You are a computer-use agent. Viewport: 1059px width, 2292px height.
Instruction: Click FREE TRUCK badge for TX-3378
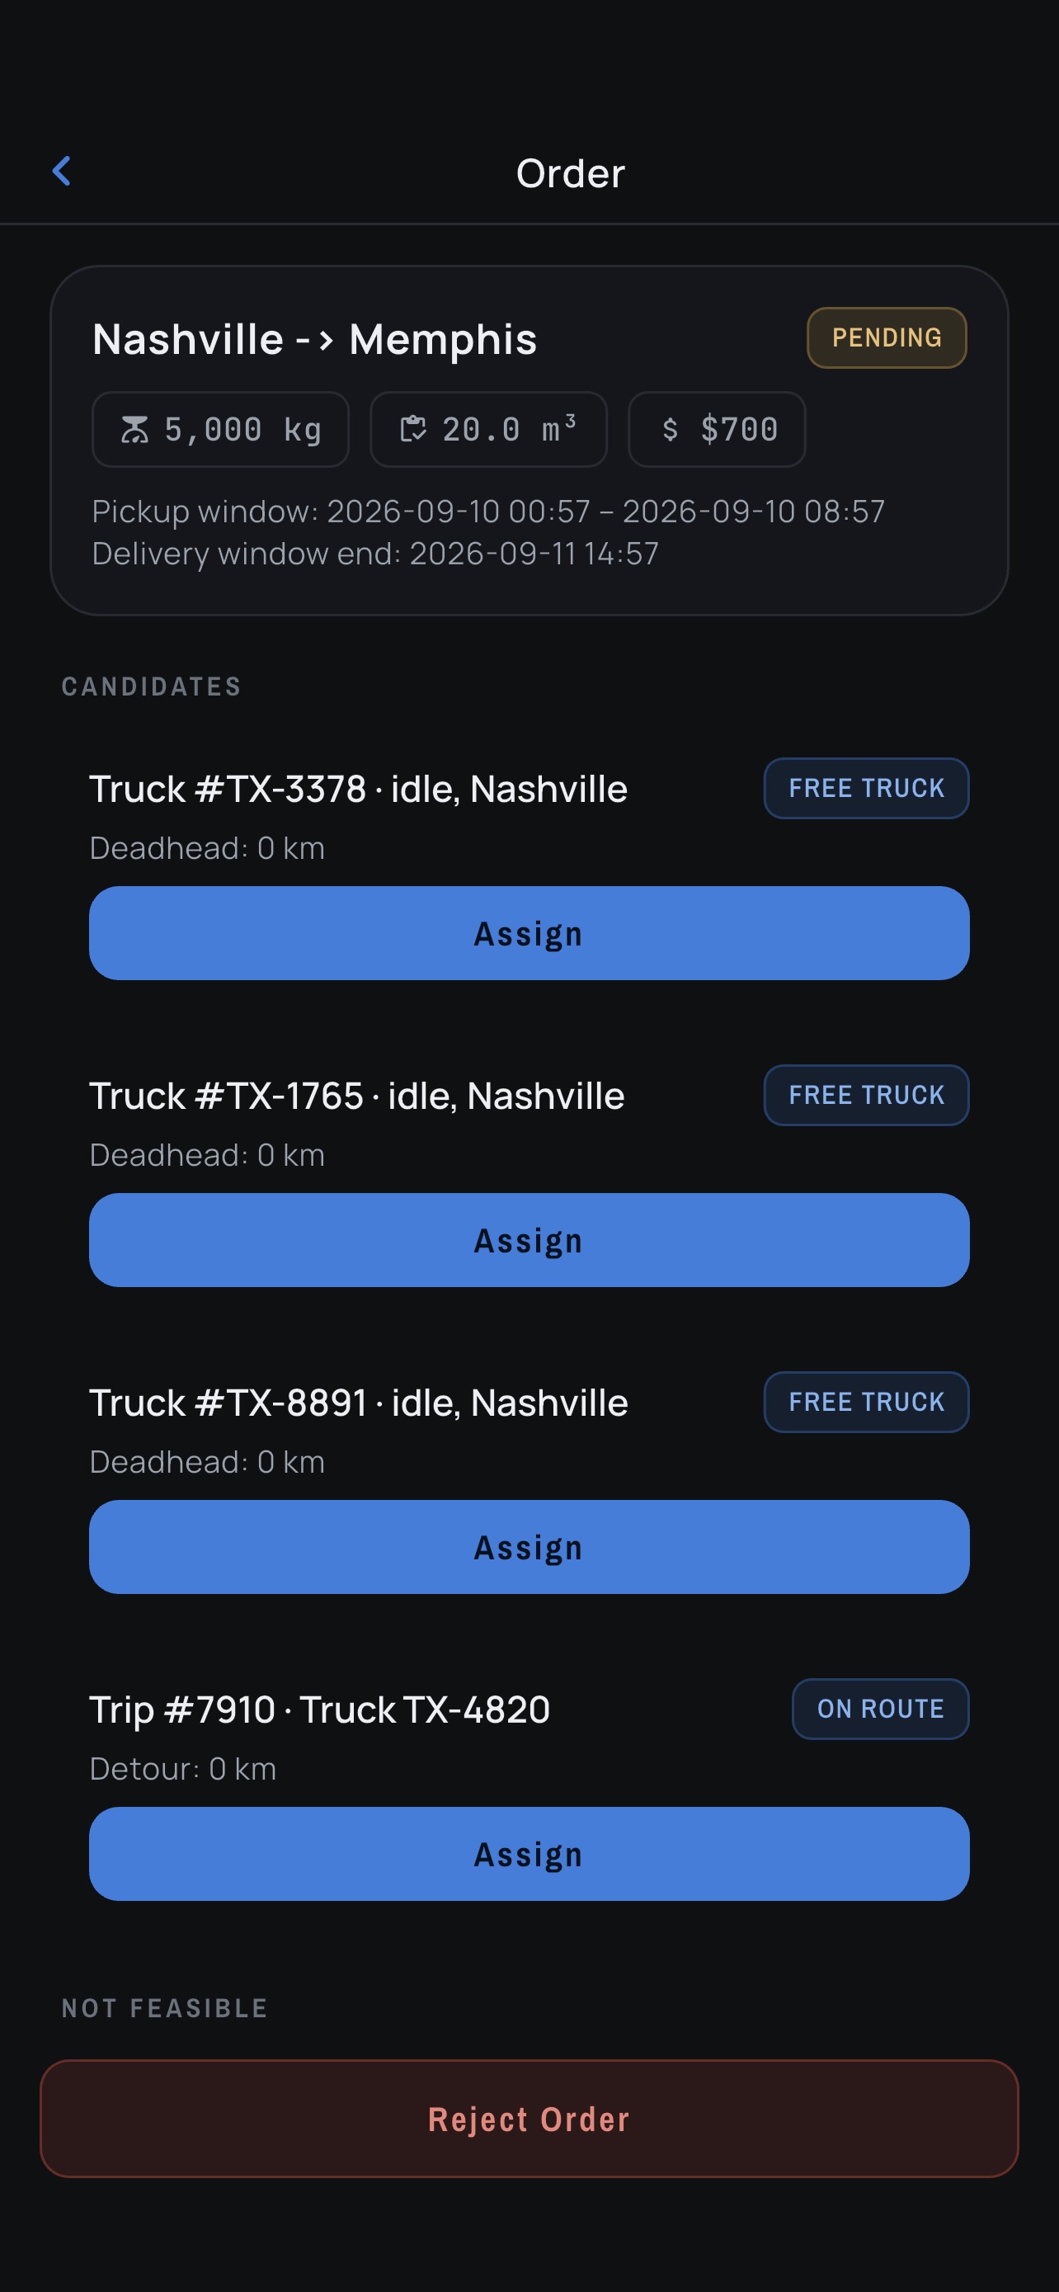pyautogui.click(x=866, y=788)
